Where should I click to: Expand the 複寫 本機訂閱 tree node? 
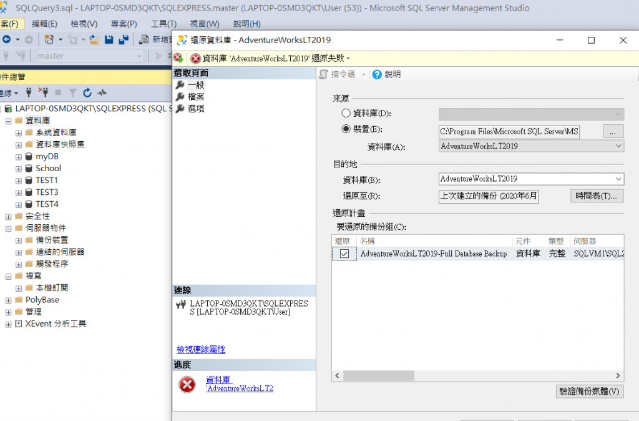(x=19, y=289)
